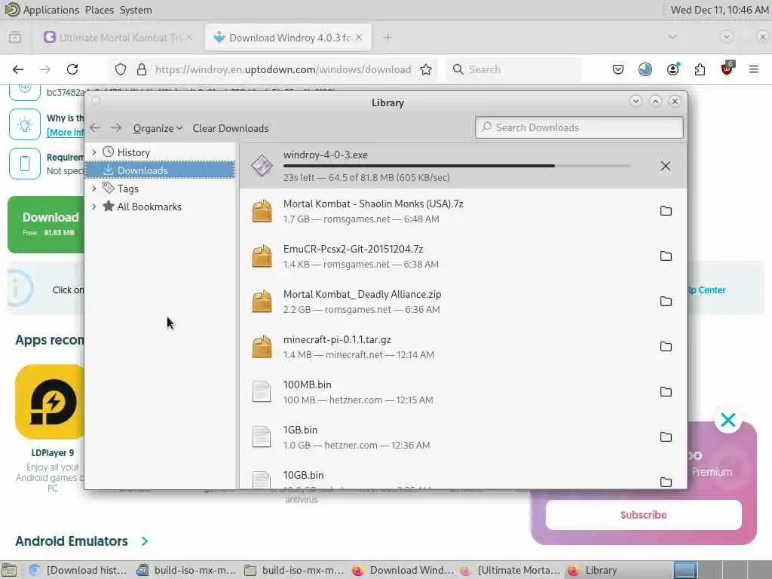Dismiss the Premium subscribe popup
Screen dimensions: 772x579
coord(728,420)
